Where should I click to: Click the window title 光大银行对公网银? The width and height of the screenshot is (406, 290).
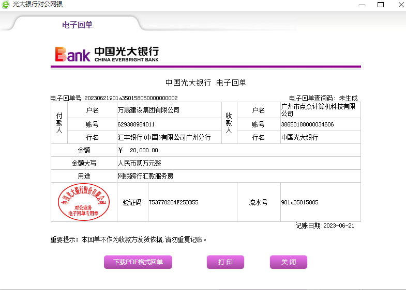[38, 4]
